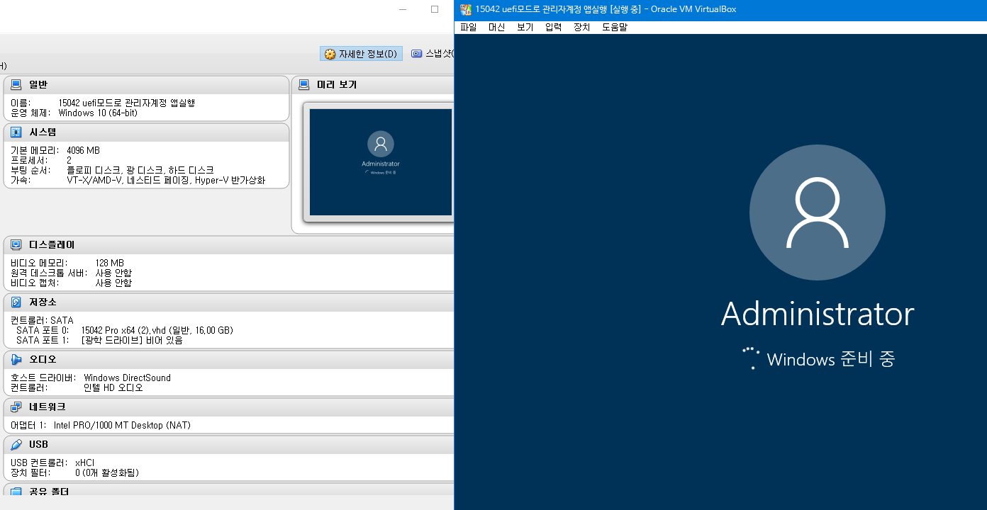Click the 자세한 정보(D) button
Viewport: 987px width, 510px height.
361,54
